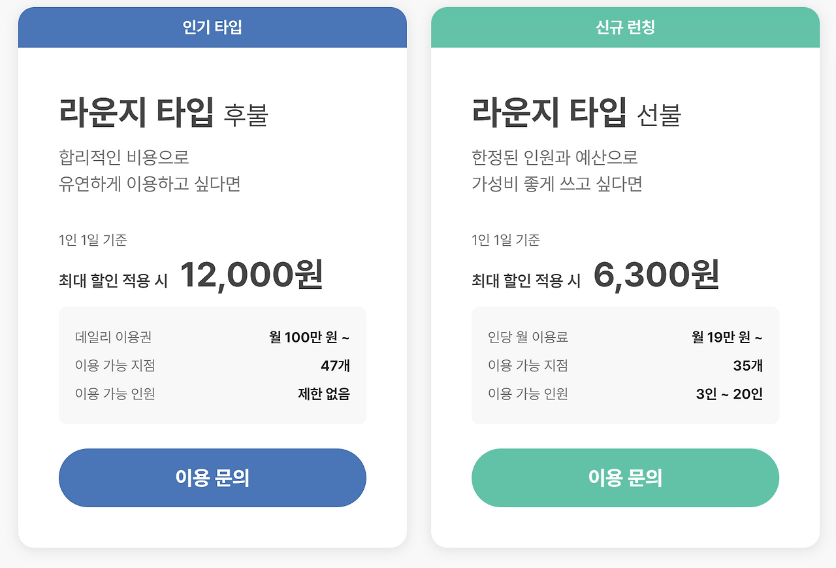Image resolution: width=836 pixels, height=568 pixels.
Task: Select the 신규 런칭 badge
Action: (624, 28)
